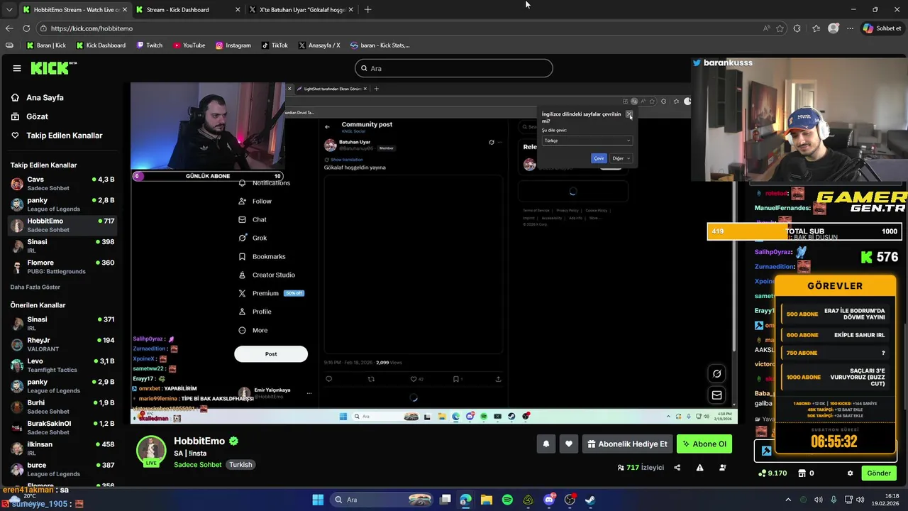Open baran - Kick Stats bookmark
This screenshot has width=908, height=511.
[x=380, y=45]
